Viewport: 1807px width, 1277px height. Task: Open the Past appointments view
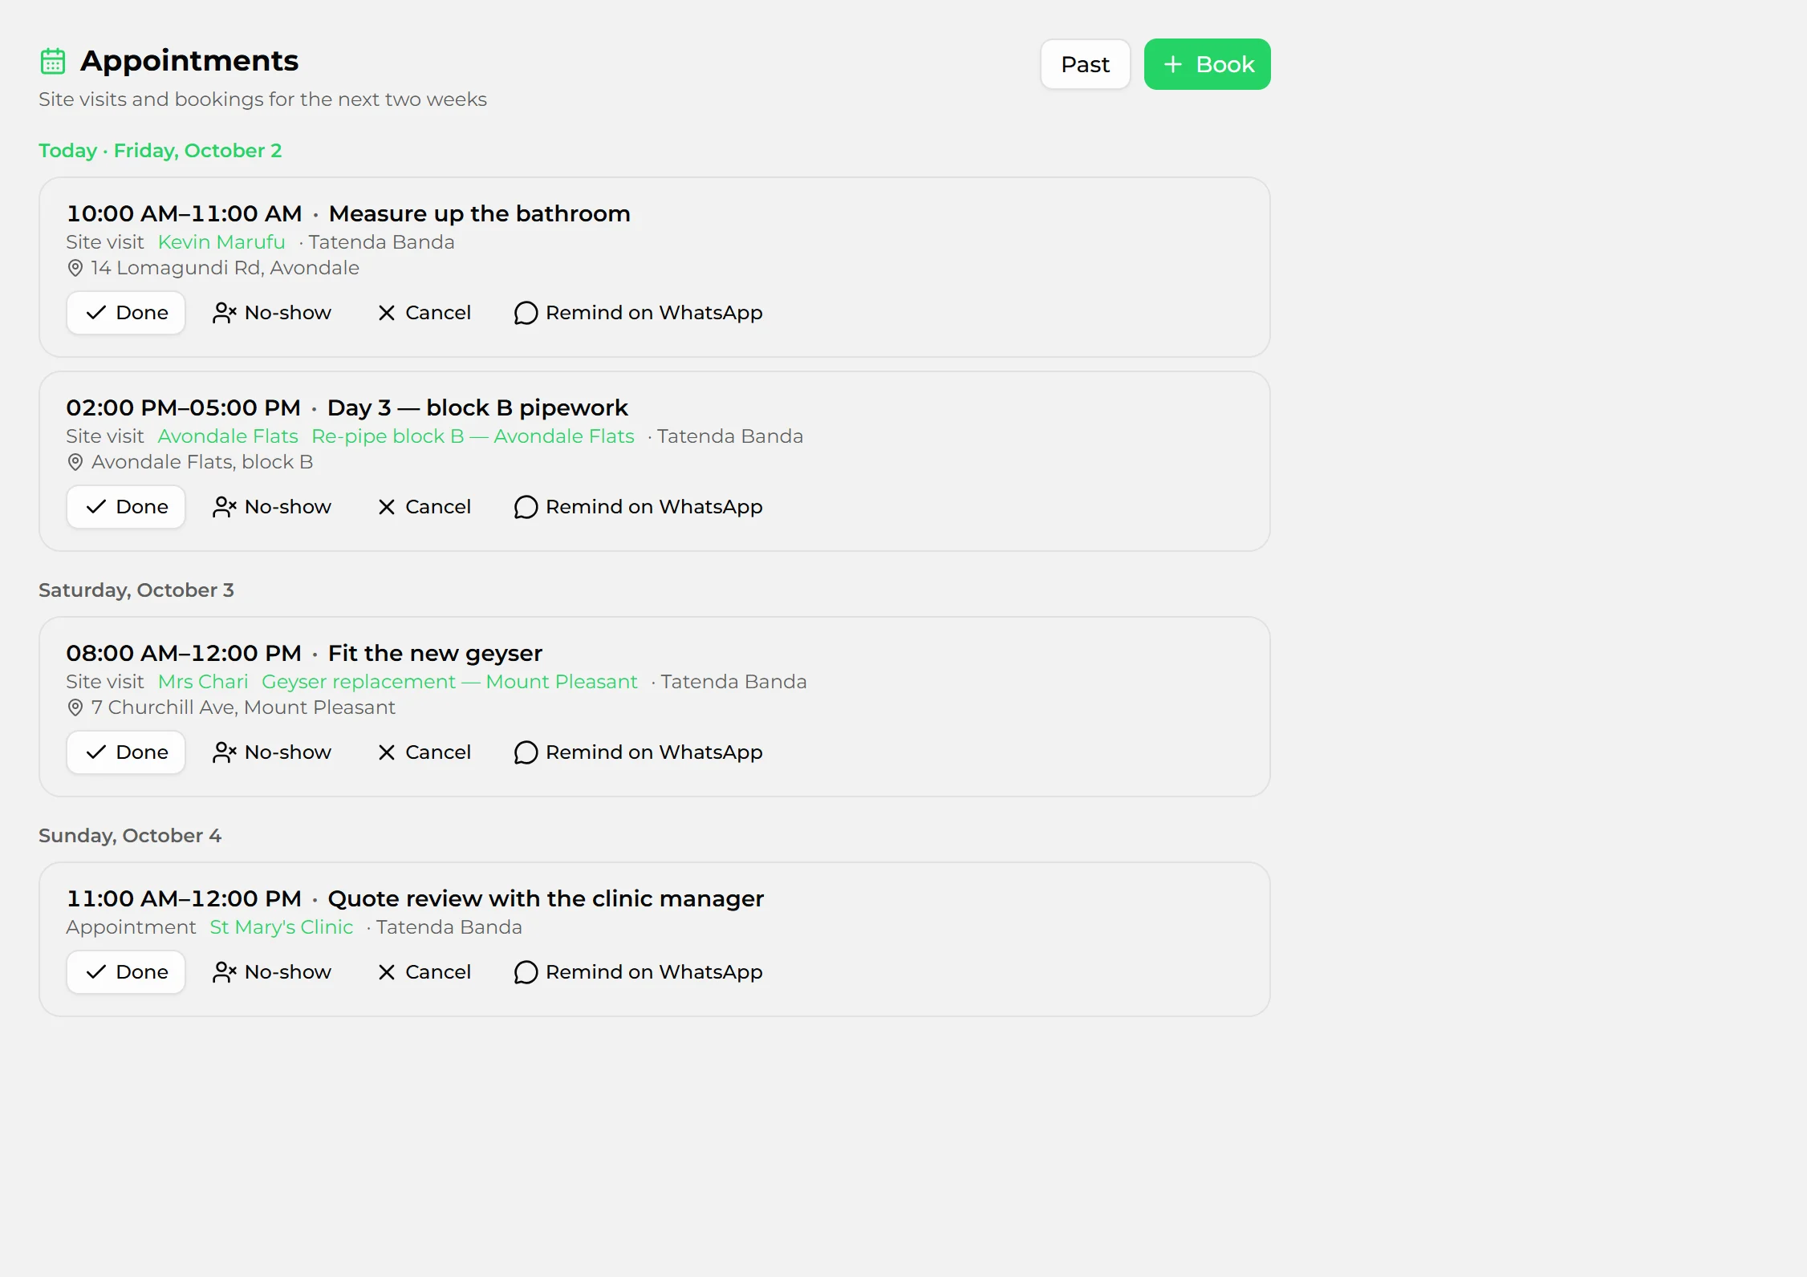(1085, 64)
